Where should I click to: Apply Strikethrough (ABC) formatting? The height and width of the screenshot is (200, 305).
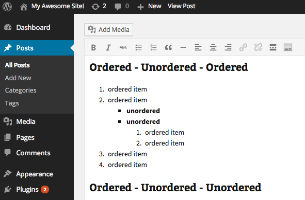point(123,47)
